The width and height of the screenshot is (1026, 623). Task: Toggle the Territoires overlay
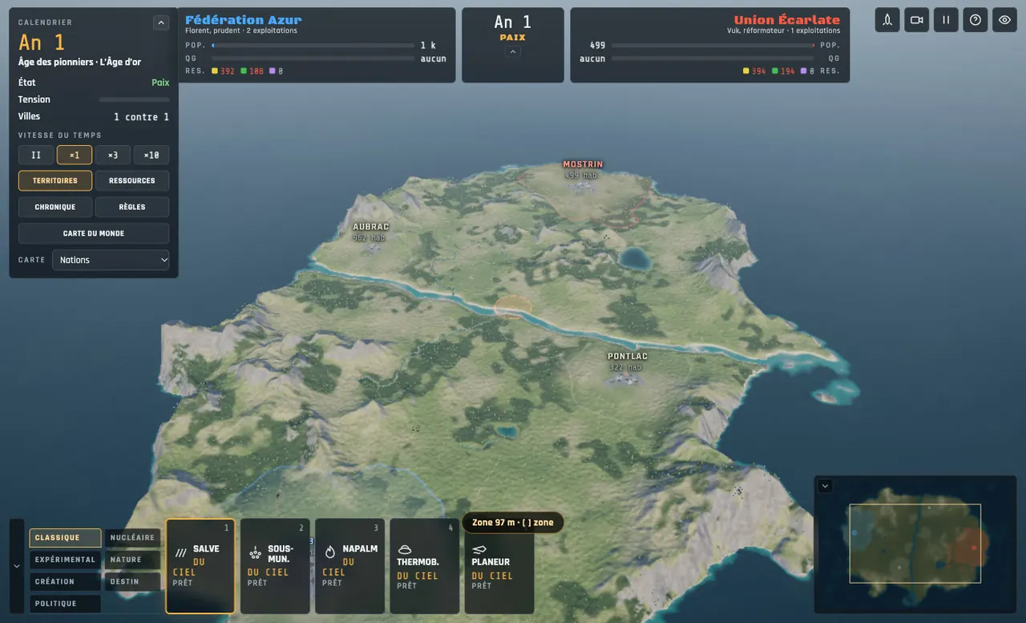pos(55,180)
